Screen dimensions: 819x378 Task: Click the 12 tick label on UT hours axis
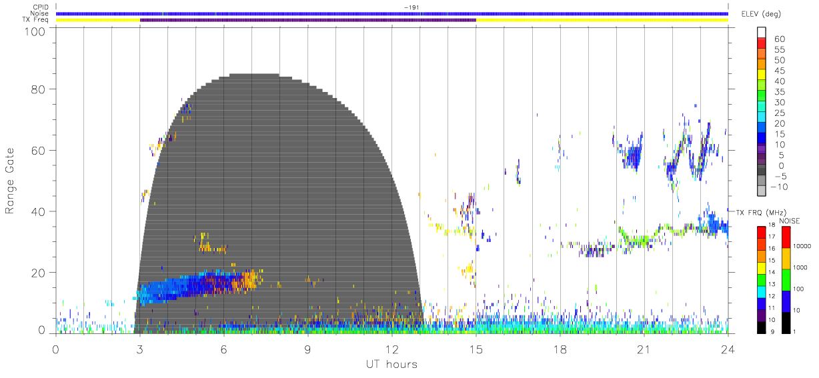coord(391,350)
